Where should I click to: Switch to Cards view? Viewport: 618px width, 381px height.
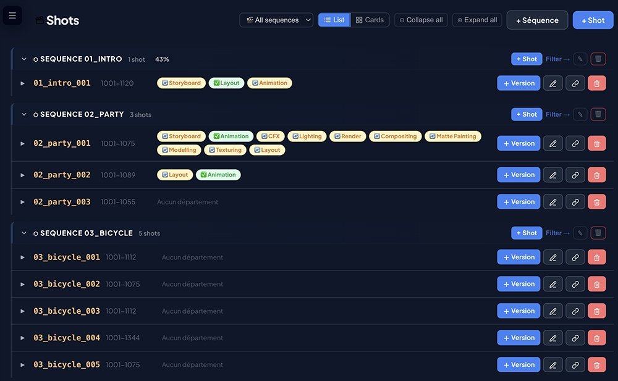pyautogui.click(x=370, y=20)
